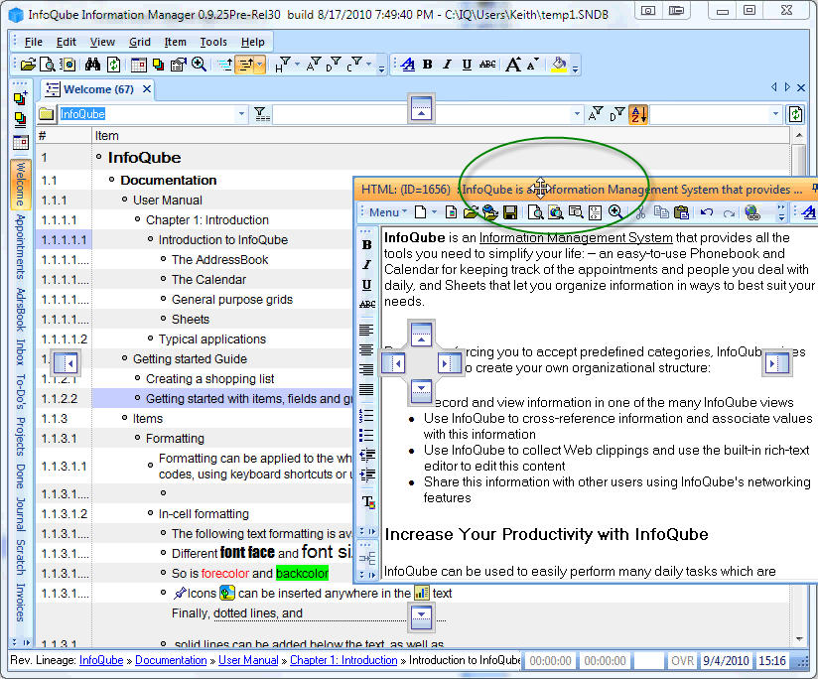Viewport: 818px width, 679px height.
Task: Toggle Strikethrough ABC in top formatting toolbar
Action: click(x=487, y=65)
